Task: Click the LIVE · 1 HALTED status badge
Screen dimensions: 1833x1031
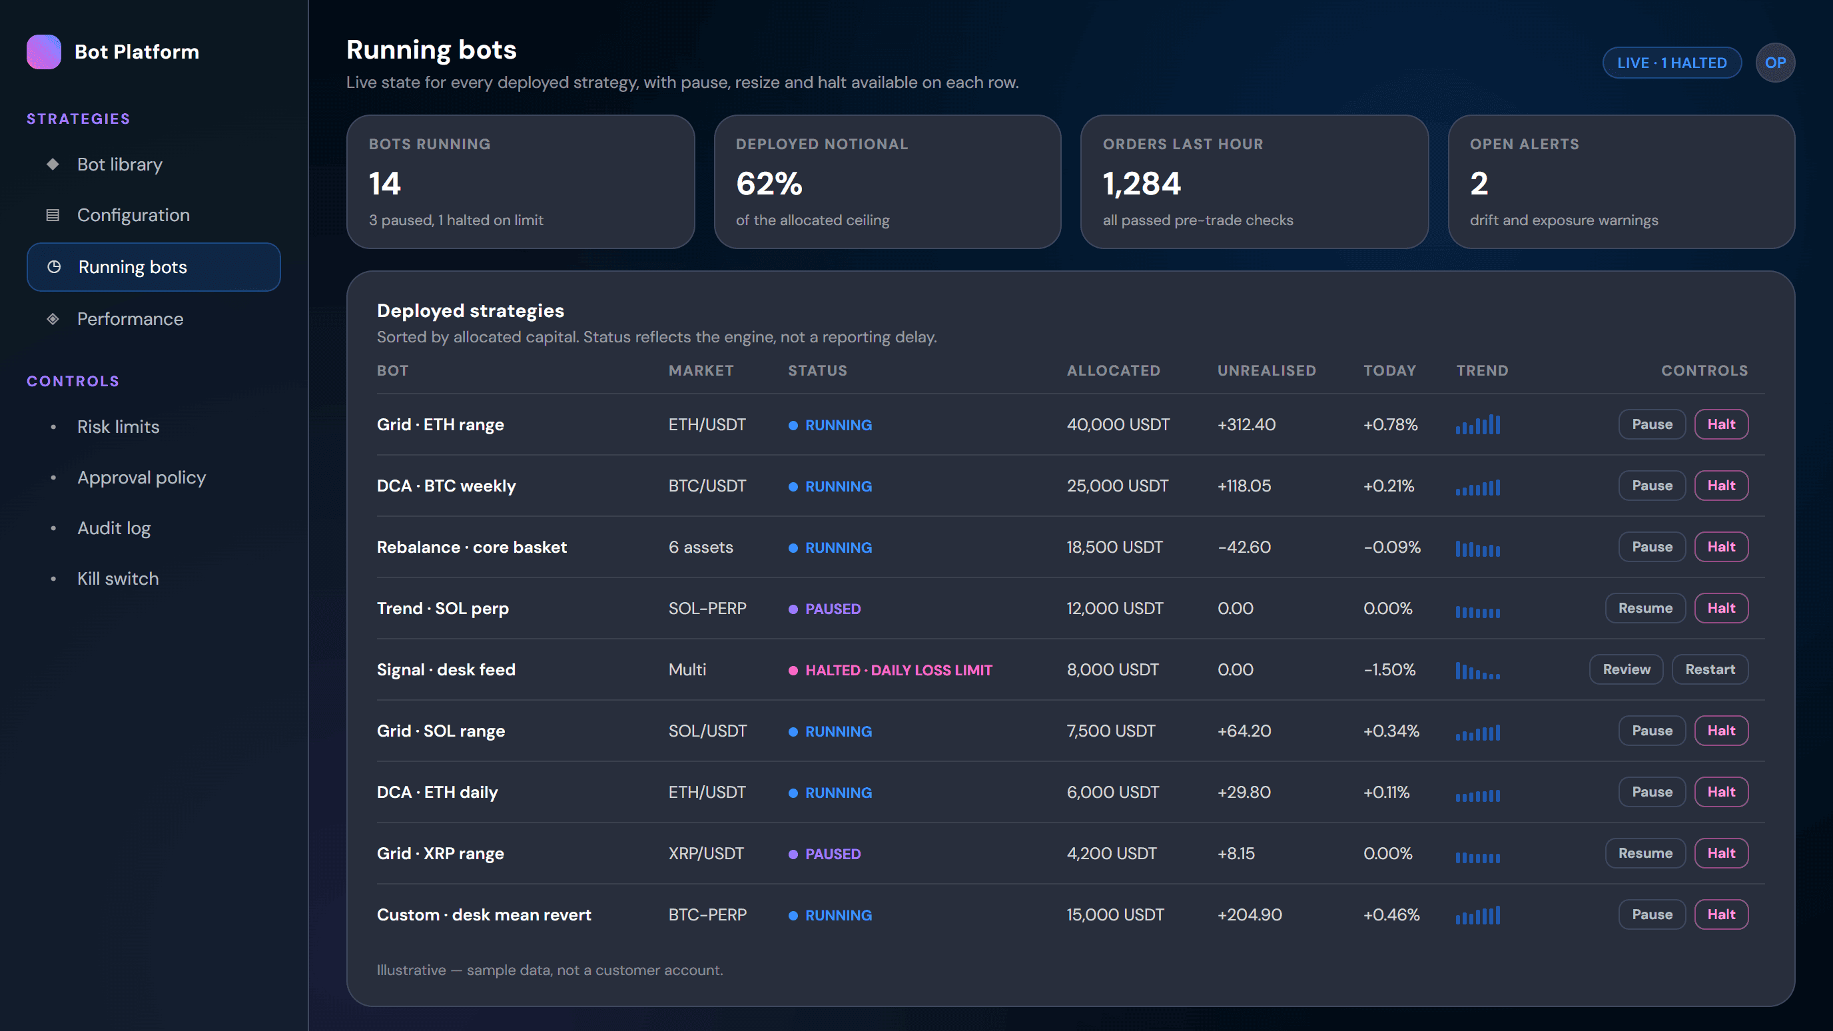Action: click(x=1671, y=63)
